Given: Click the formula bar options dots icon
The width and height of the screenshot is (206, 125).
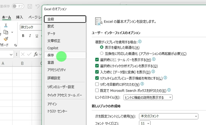Looking at the screenshot, I should 17,54.
